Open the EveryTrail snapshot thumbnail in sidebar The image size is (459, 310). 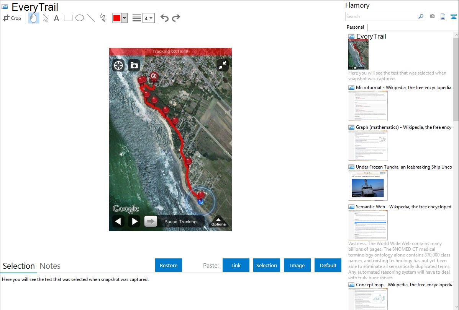(358, 55)
